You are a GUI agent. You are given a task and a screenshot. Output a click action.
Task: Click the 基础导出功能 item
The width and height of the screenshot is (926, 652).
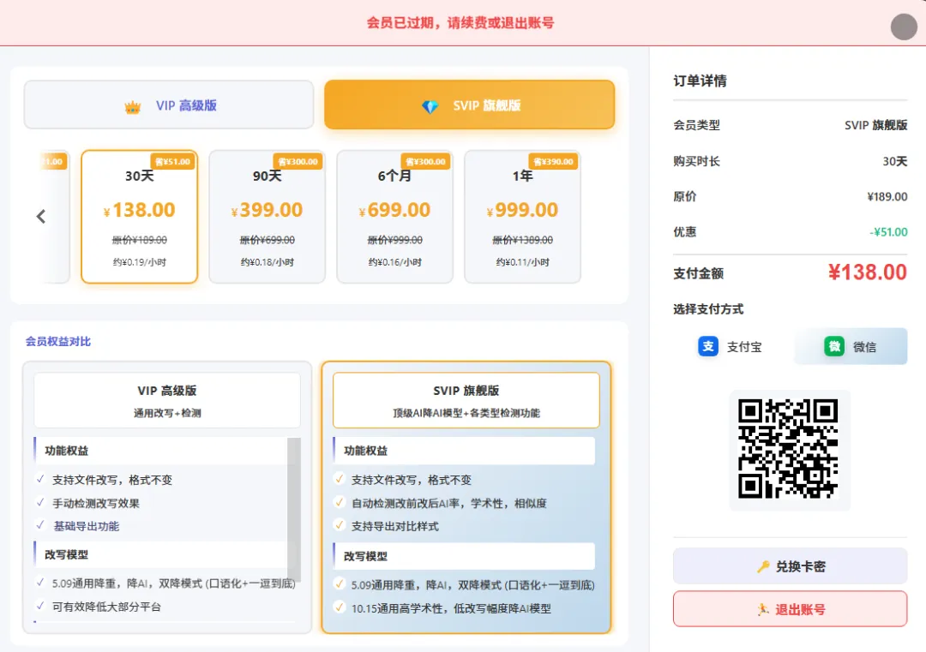[87, 526]
